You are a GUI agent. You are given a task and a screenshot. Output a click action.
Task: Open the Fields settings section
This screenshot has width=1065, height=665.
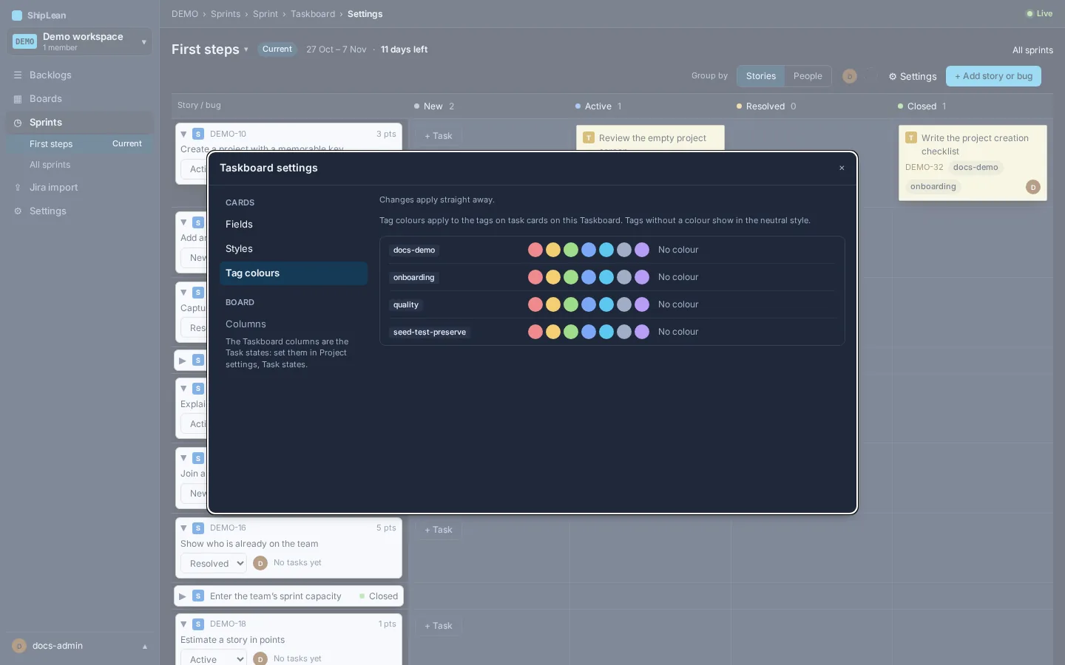[294, 225]
